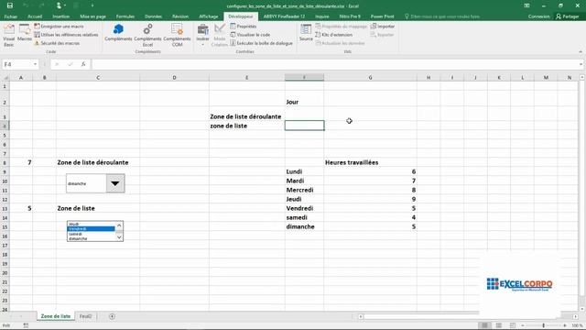This screenshot has height=330, width=586.
Task: Click the Partager button
Action: click(x=568, y=16)
